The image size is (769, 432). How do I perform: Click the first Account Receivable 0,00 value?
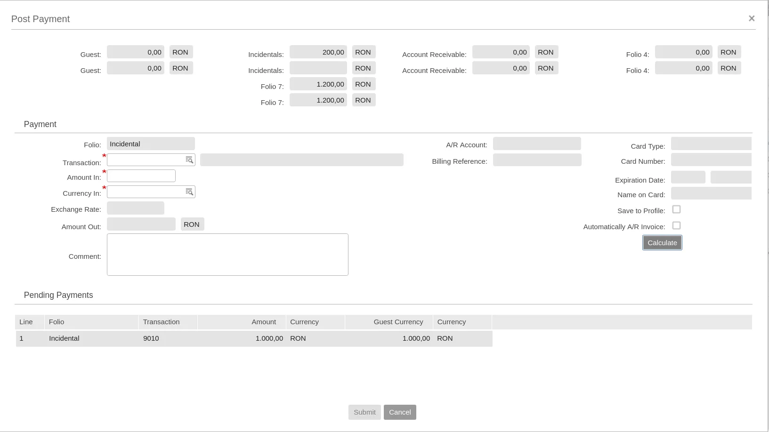501,52
